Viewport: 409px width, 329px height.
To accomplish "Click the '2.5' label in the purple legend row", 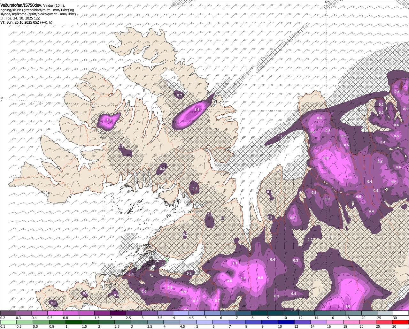I will click(128, 318).
